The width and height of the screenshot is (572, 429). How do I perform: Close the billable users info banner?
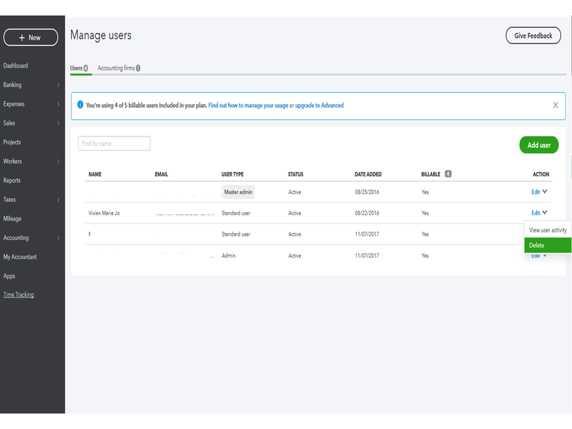coord(555,105)
